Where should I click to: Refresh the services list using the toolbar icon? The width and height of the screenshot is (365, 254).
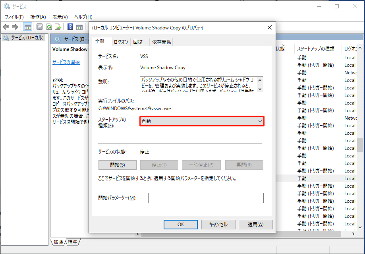point(49,27)
